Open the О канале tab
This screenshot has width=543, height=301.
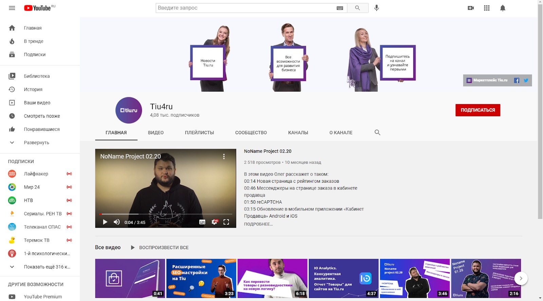pos(341,133)
